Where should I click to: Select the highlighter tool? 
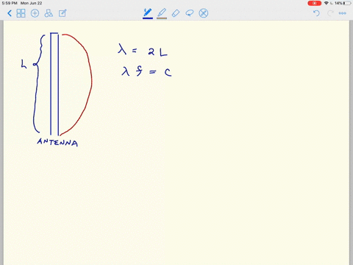(162, 13)
